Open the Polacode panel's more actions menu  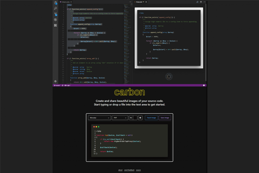pyautogui.click(x=204, y=2)
